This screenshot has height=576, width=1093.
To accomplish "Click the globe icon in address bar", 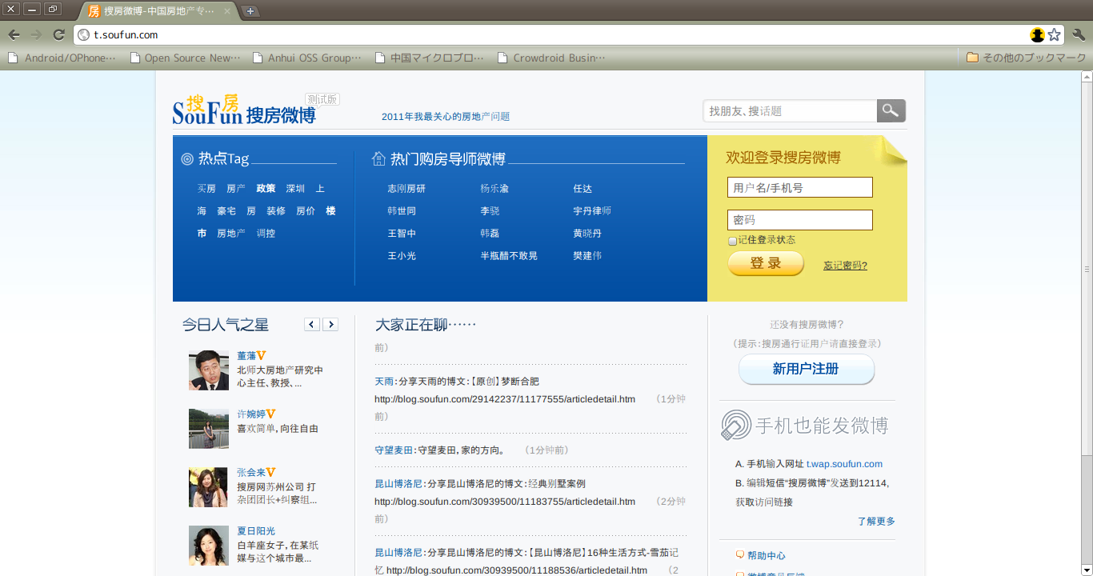I will pyautogui.click(x=84, y=34).
